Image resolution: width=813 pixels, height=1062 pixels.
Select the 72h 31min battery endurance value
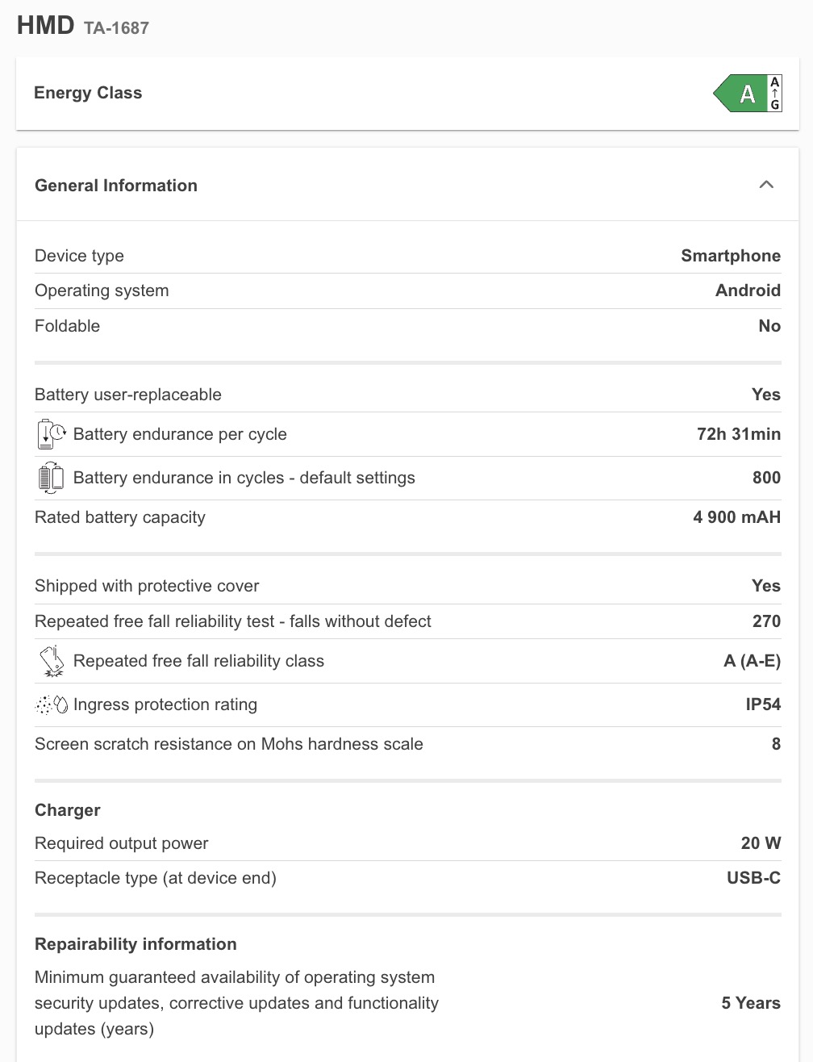(x=738, y=434)
